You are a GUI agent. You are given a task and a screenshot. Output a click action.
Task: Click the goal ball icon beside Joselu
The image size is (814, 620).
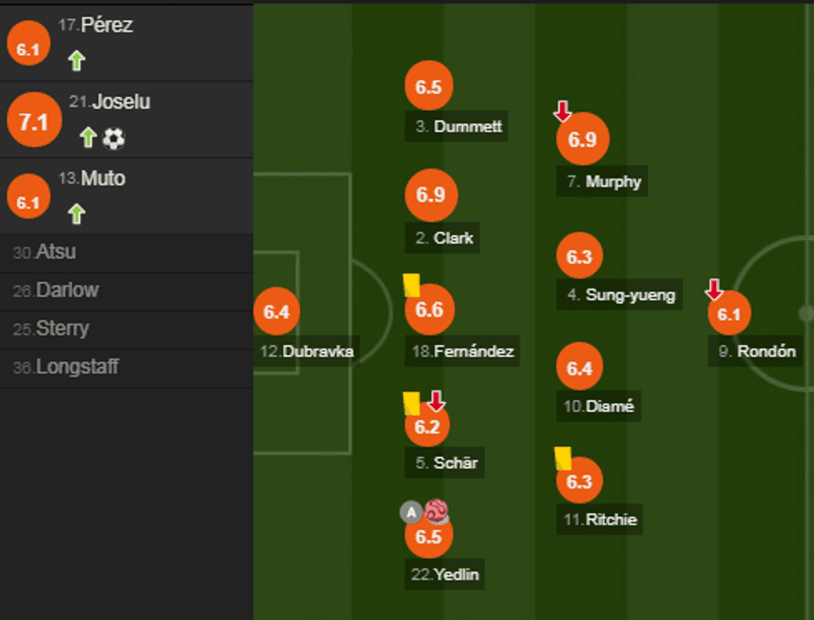(x=114, y=138)
